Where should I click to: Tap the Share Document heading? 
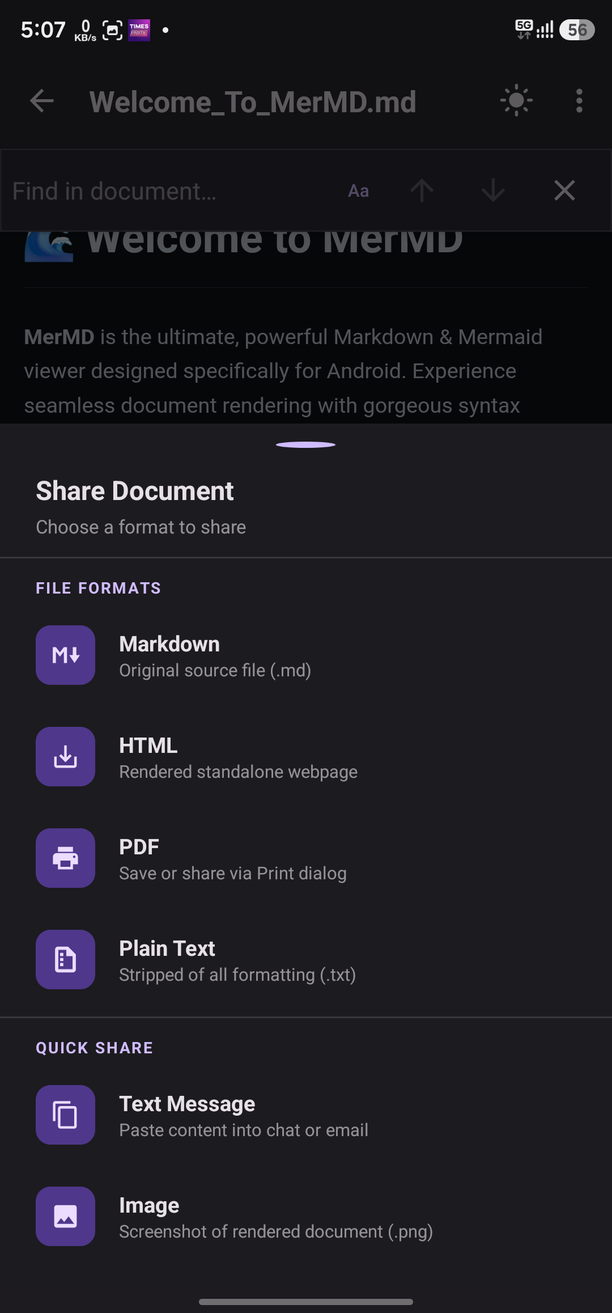135,491
